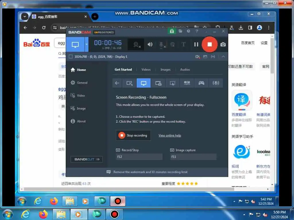Open the scheduled recording clock icon
Screen dimensions: 294x220
188,31
